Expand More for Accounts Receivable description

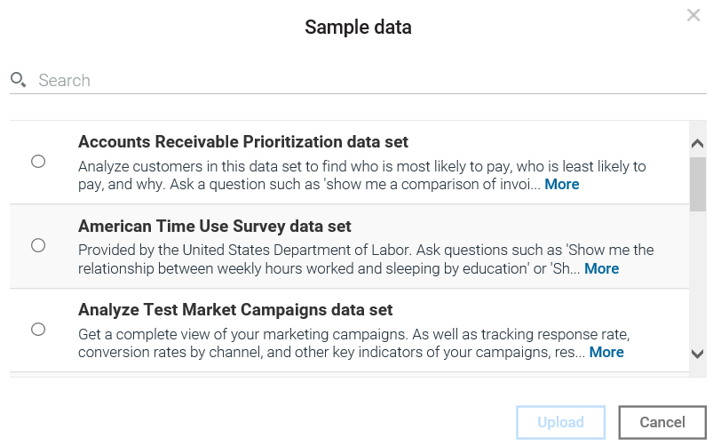coord(562,185)
